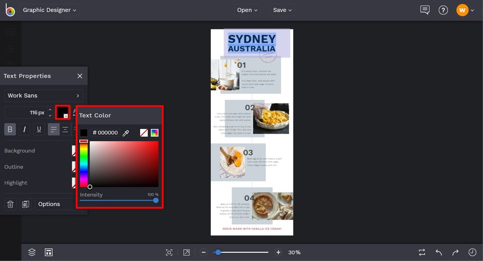Click the Intensity slider handle
Viewport: 483px width, 261px height.
156,200
